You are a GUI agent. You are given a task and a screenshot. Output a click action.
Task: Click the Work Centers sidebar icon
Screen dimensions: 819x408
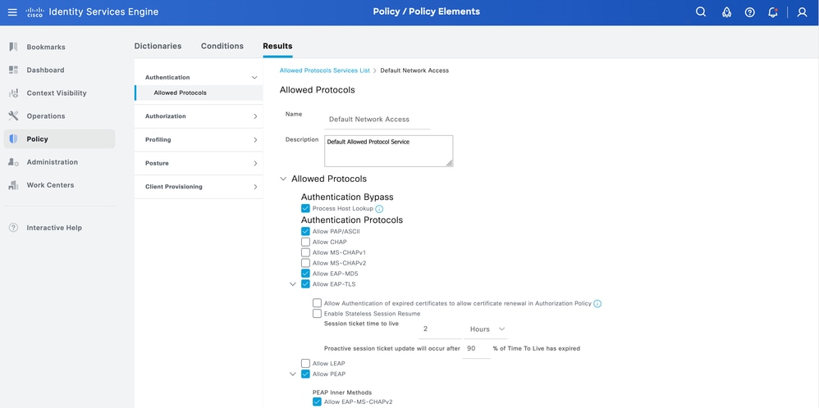tap(14, 184)
